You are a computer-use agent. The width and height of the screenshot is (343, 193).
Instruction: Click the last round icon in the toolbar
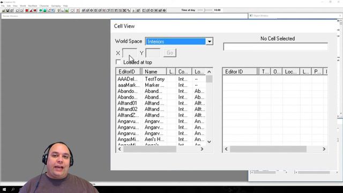(x=165, y=10)
